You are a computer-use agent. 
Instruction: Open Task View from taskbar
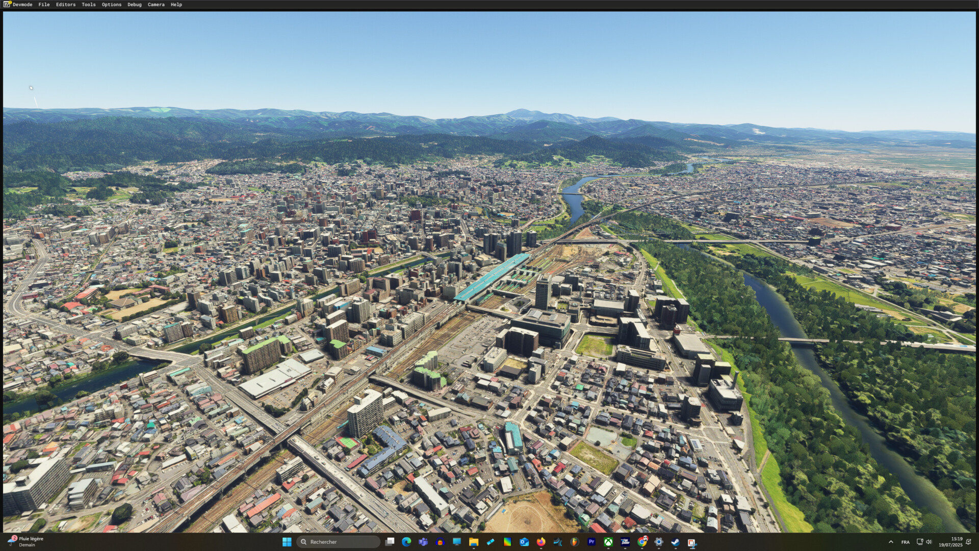(x=390, y=542)
